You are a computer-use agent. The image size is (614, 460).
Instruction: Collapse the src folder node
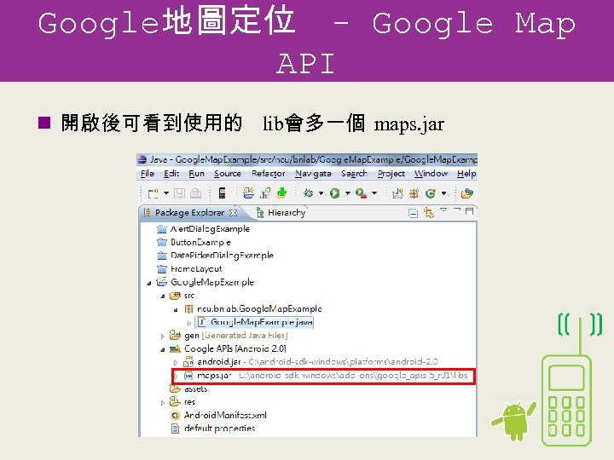coord(163,296)
